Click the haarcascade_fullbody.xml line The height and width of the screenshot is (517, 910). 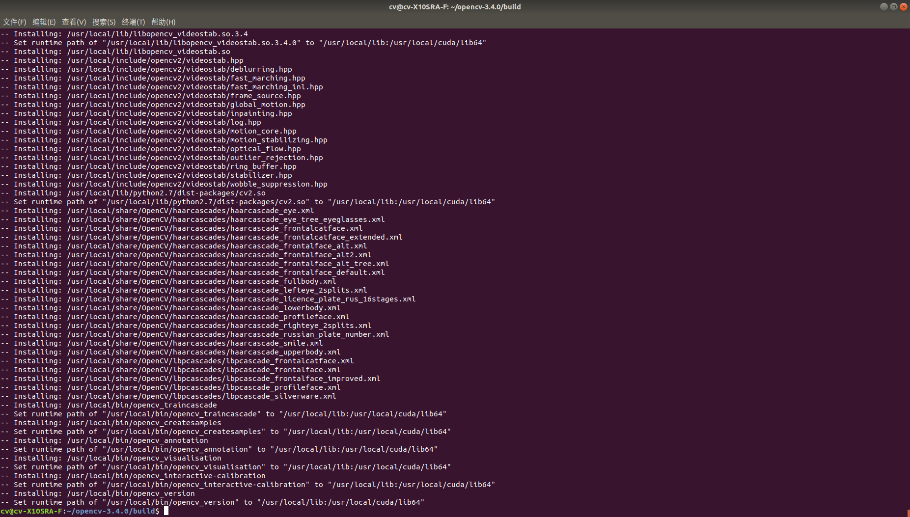coord(168,281)
